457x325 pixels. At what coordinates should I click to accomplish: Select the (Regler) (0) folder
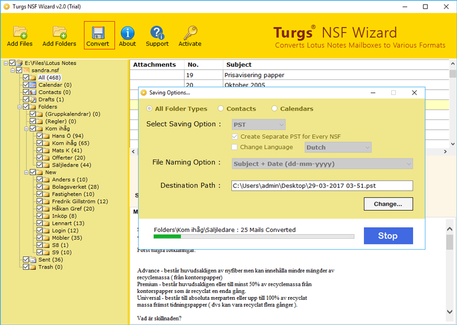[61, 121]
